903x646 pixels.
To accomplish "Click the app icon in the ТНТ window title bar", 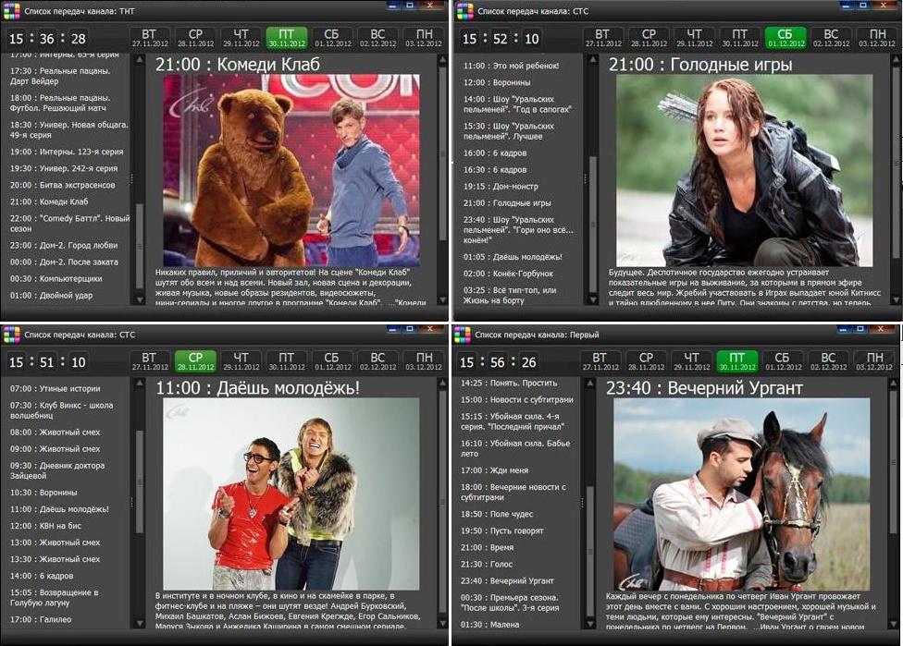I will click(x=11, y=11).
